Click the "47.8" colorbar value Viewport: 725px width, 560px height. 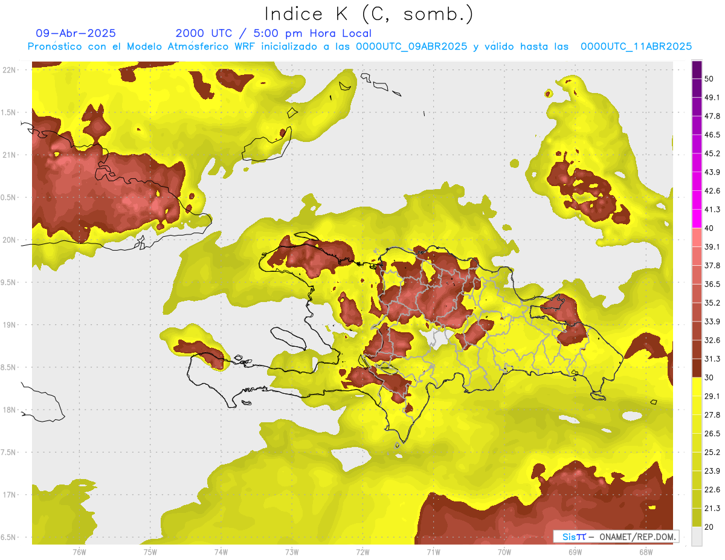point(712,116)
